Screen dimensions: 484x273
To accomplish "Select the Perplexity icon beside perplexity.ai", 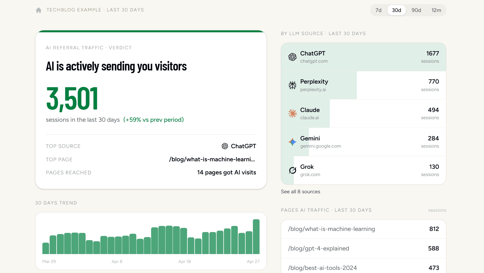I will (292, 85).
